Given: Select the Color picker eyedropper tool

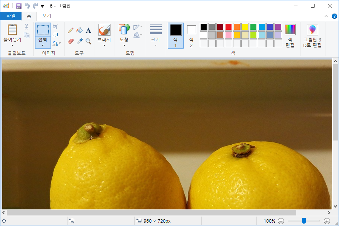Looking at the screenshot, I should (x=80, y=41).
